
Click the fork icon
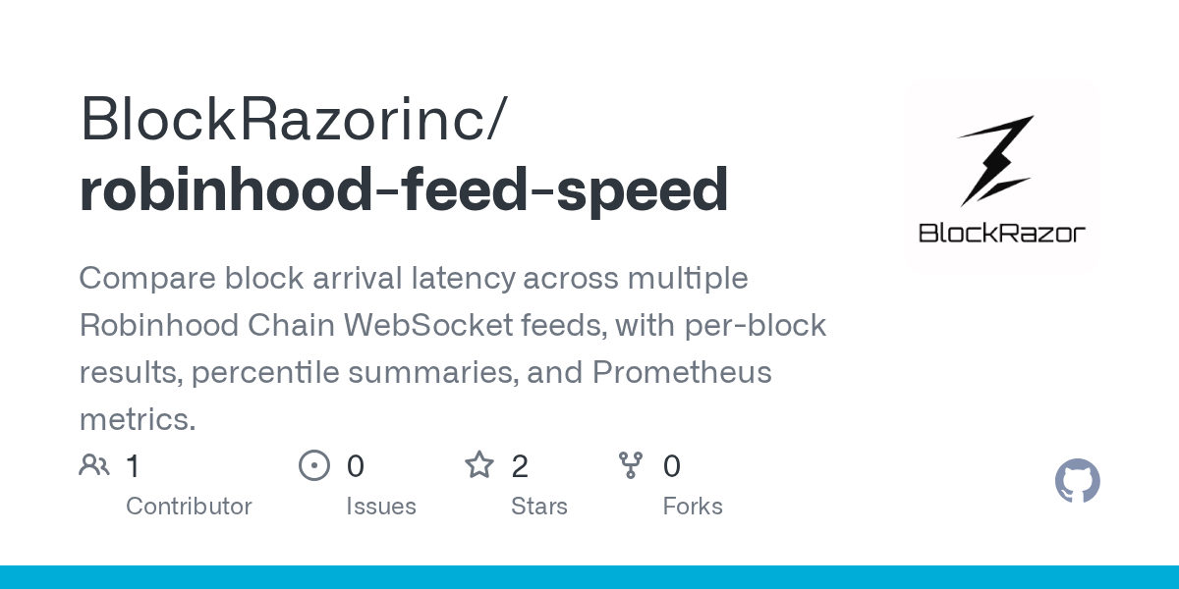click(x=631, y=465)
